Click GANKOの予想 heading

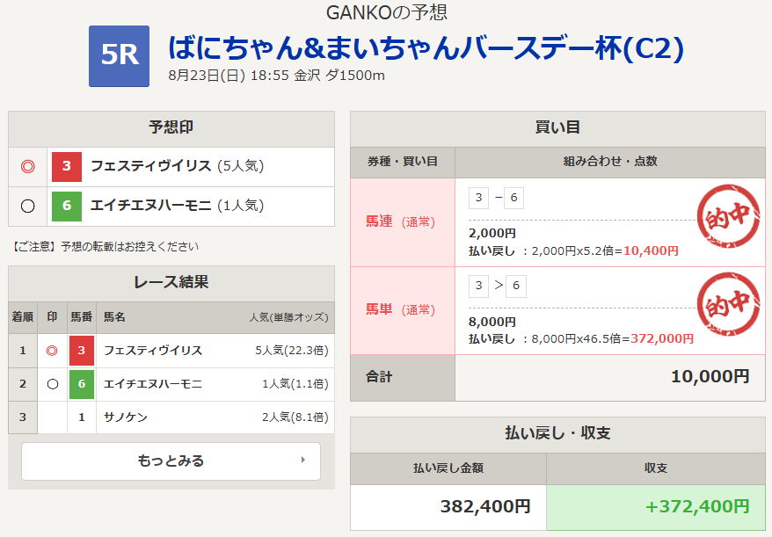tap(387, 12)
